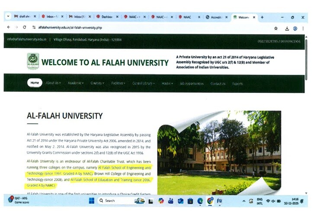Expand the Courses menu
This screenshot has width=320, height=211.
[97, 83]
